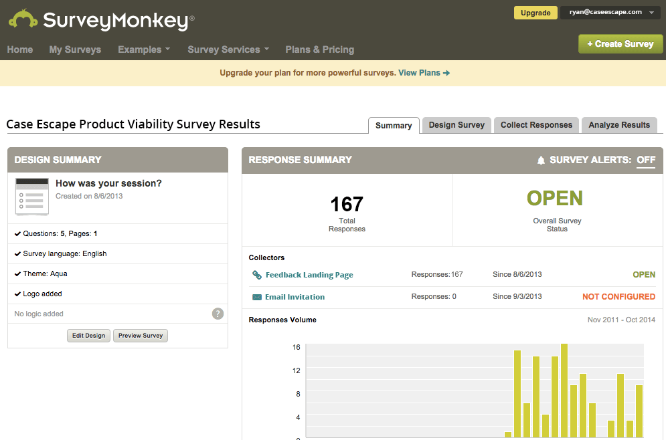Click the Survey language: English row
The image size is (666, 440).
coord(118,253)
